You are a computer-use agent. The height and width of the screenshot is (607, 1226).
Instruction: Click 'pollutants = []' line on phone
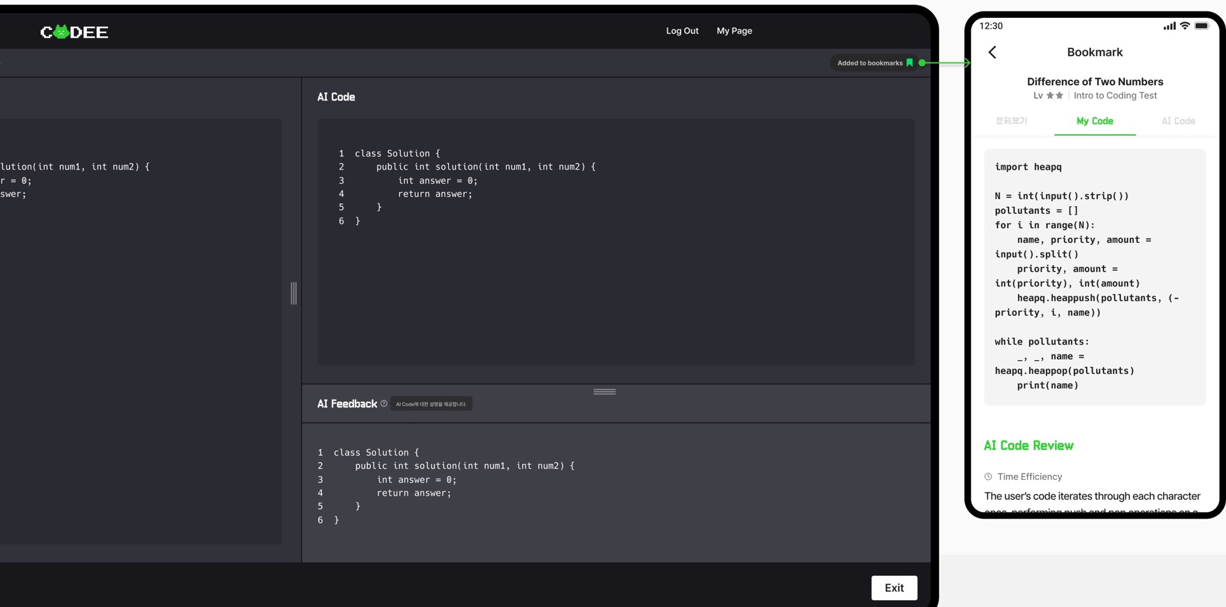[1037, 210]
